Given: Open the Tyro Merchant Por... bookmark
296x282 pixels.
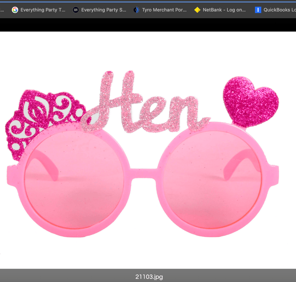Looking at the screenshot, I should 164,10.
